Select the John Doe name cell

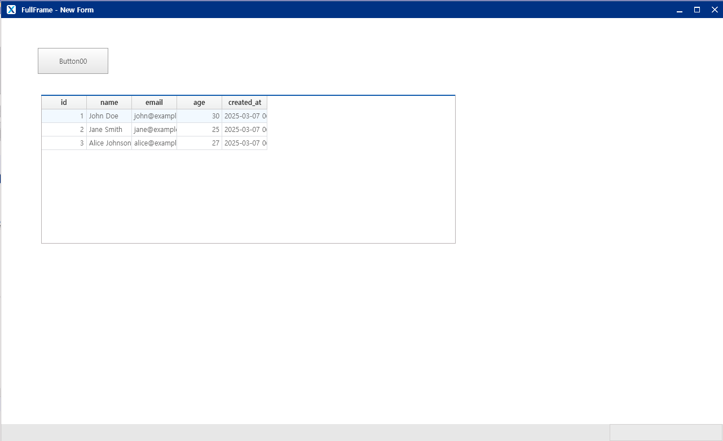point(109,116)
